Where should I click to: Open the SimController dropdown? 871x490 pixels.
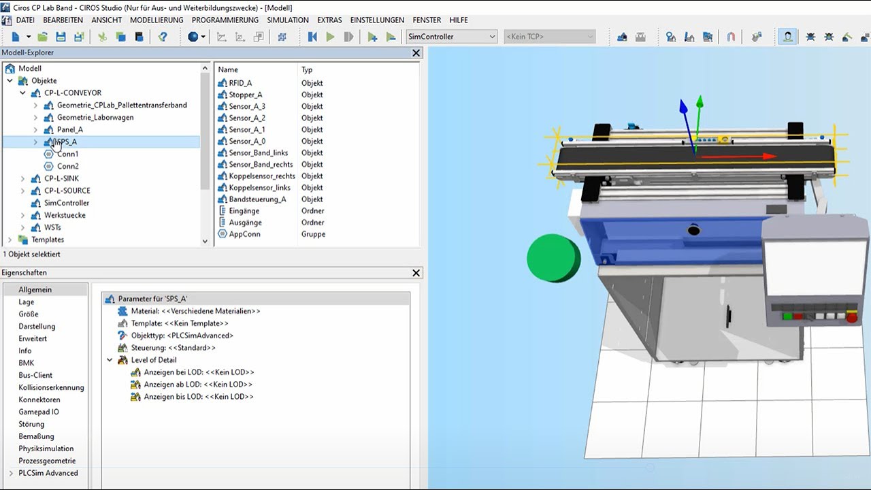[x=493, y=37]
